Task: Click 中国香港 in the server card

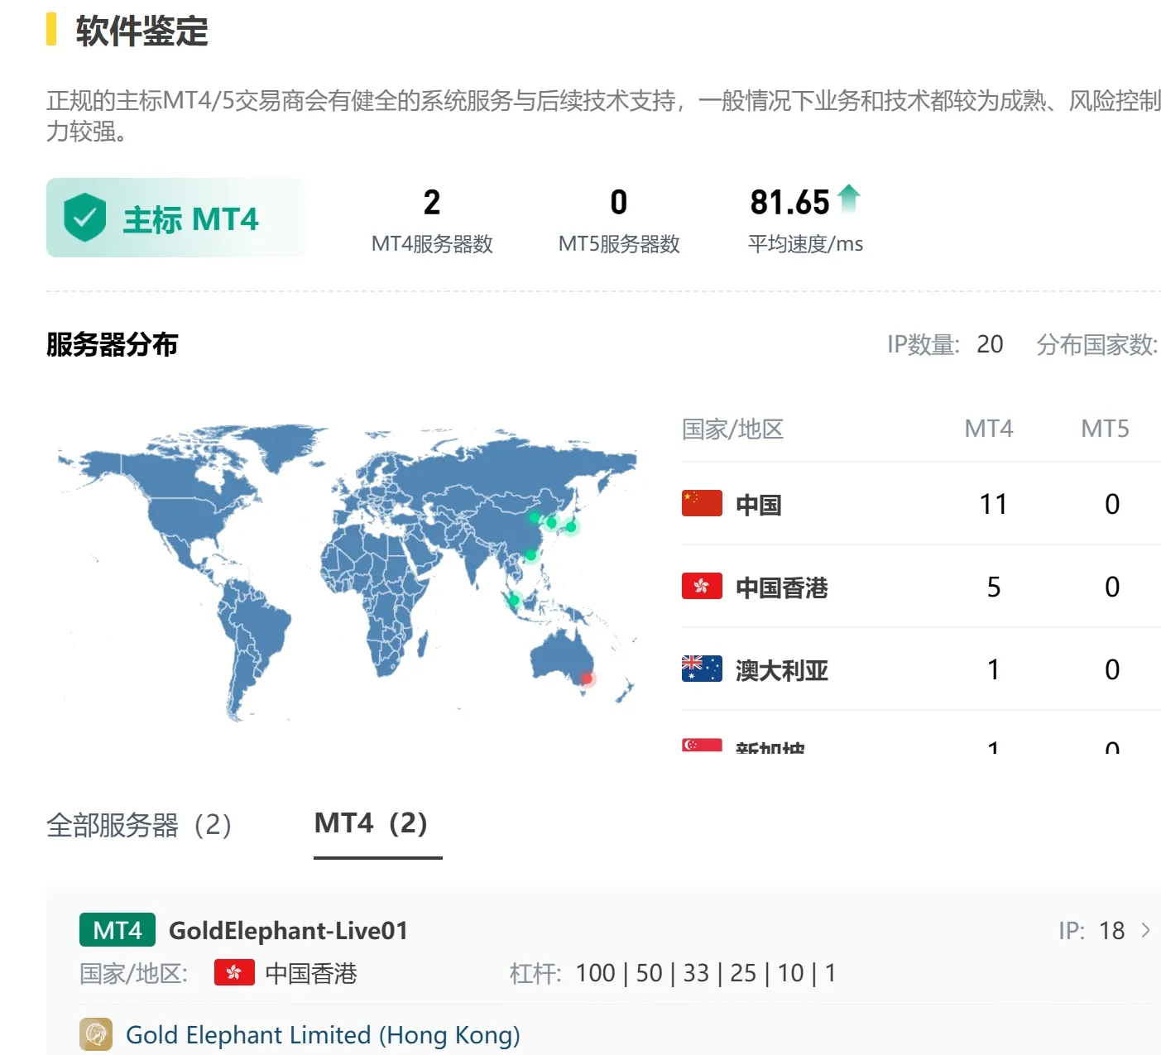Action: click(311, 973)
